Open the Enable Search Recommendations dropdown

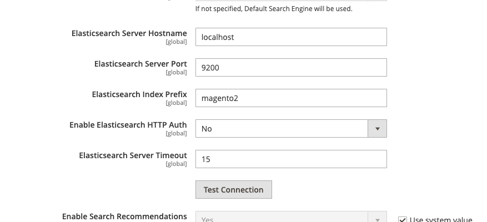282,218
